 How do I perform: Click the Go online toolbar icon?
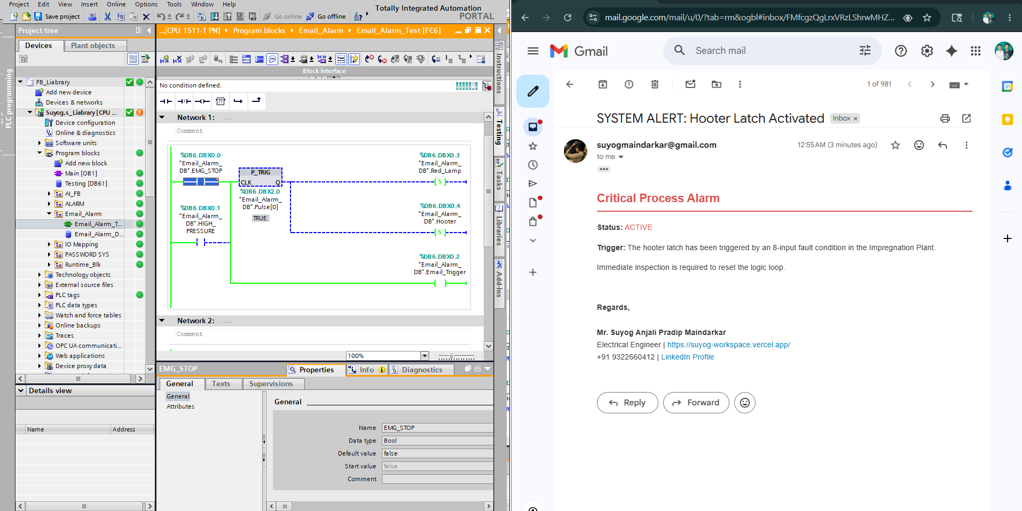[x=283, y=17]
